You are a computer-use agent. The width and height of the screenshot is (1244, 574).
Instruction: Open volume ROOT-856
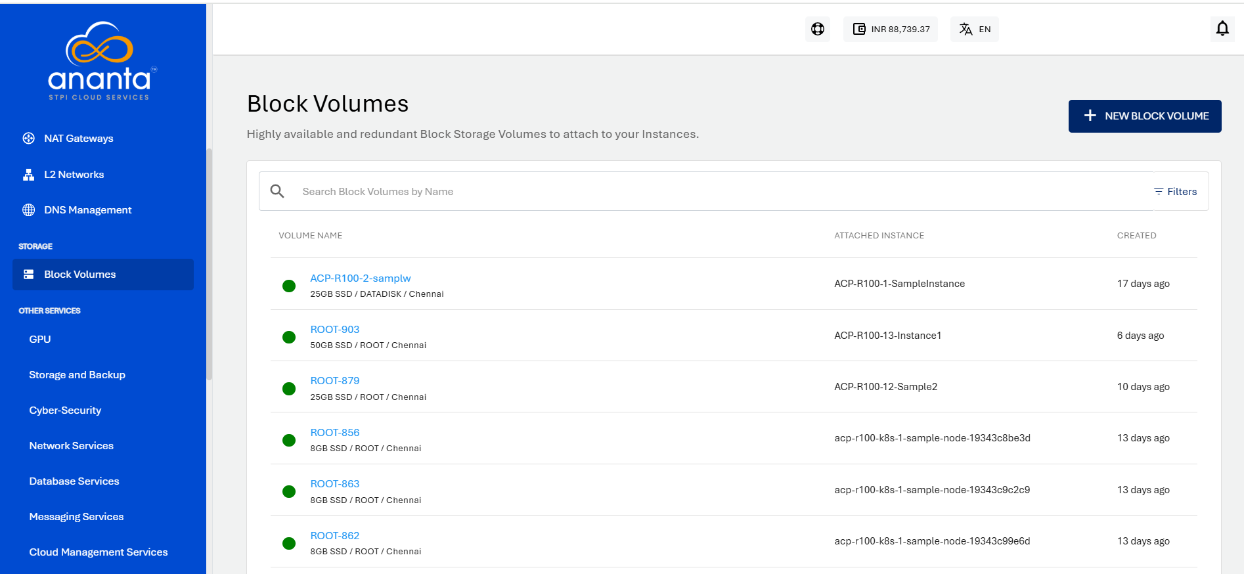point(335,432)
